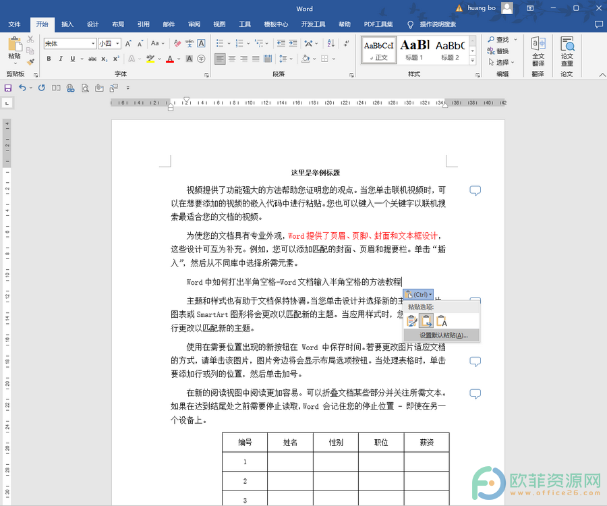607x506 pixels.
Task: Click the Format Painter brush icon
Action: 30,61
